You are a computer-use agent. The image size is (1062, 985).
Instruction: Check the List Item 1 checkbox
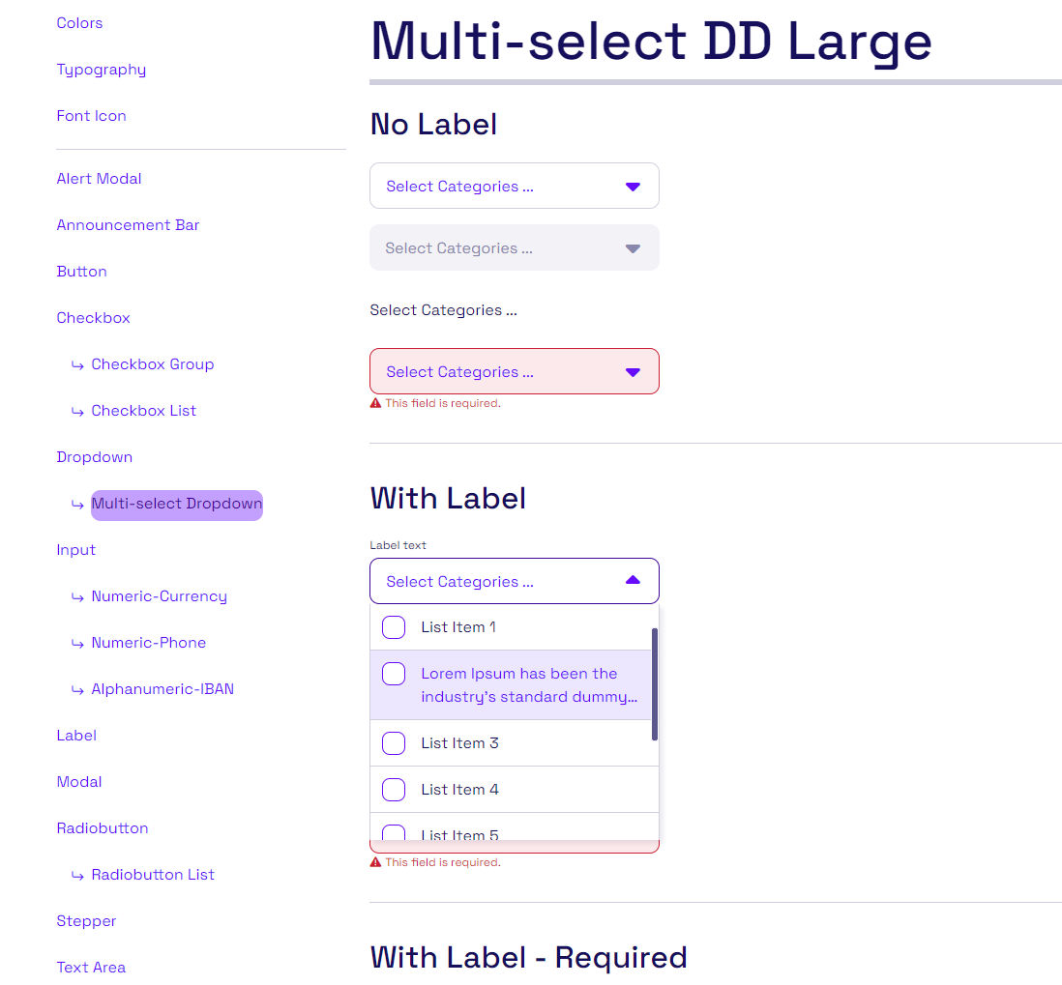(x=393, y=626)
